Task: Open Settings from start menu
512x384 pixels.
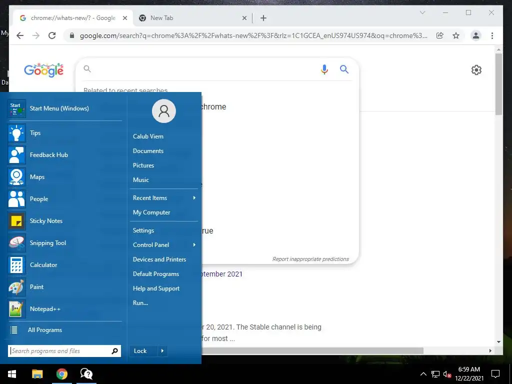Action: coord(143,230)
